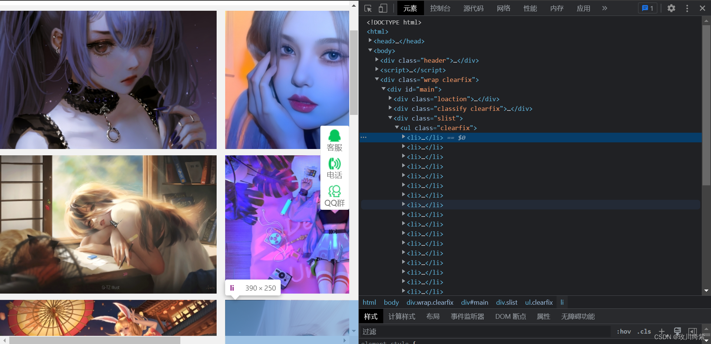Open the 内存 Memory tab
This screenshot has height=344, width=711.
557,8
